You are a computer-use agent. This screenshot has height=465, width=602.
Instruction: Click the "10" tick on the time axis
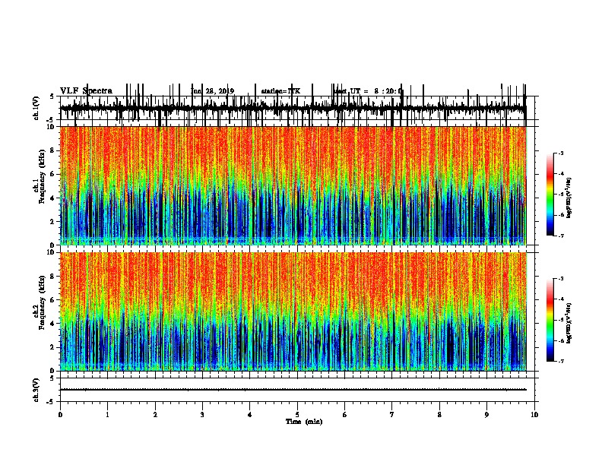click(x=534, y=415)
